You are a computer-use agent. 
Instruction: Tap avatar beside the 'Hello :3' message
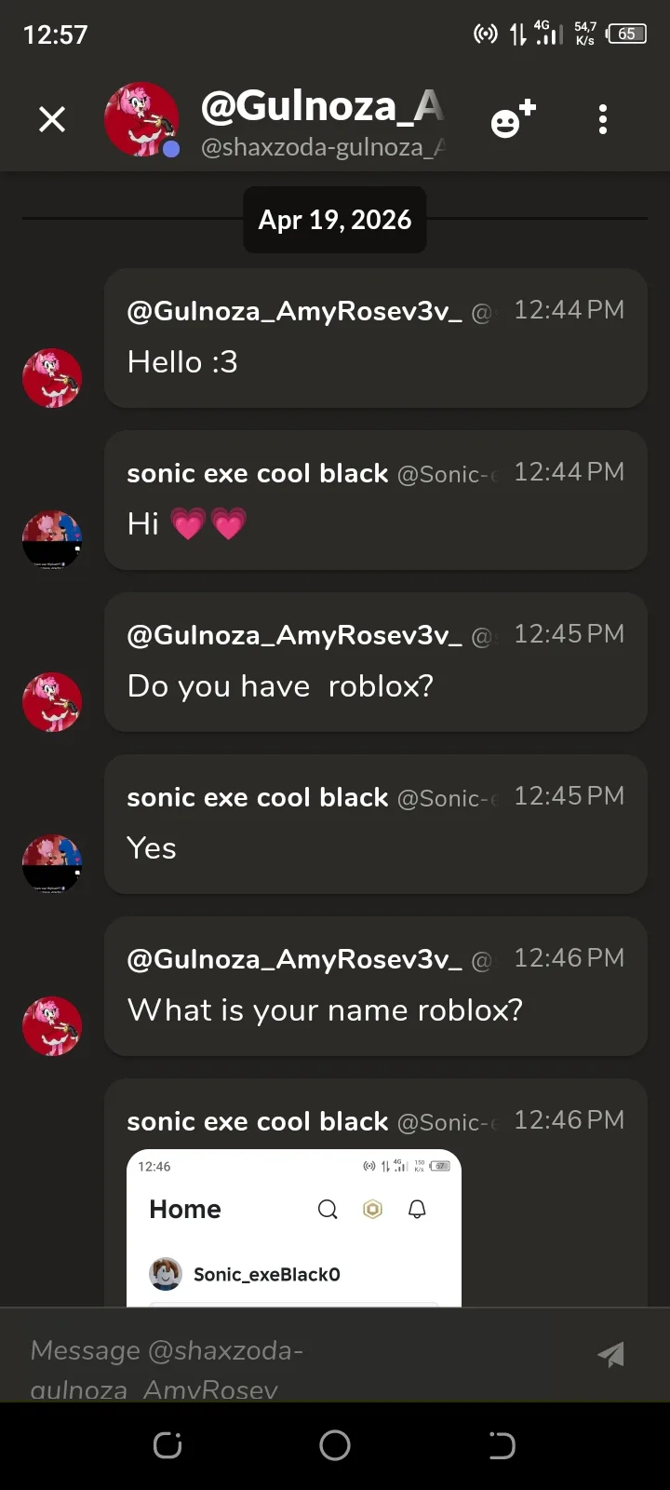point(52,378)
